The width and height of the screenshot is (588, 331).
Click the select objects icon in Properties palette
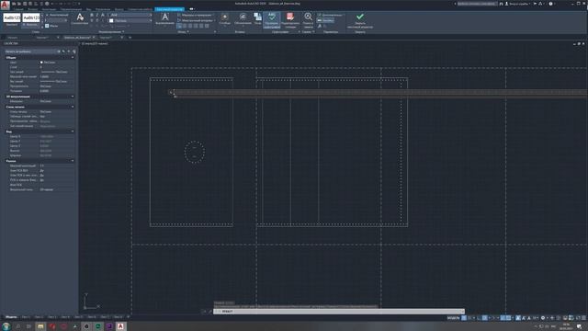click(69, 51)
